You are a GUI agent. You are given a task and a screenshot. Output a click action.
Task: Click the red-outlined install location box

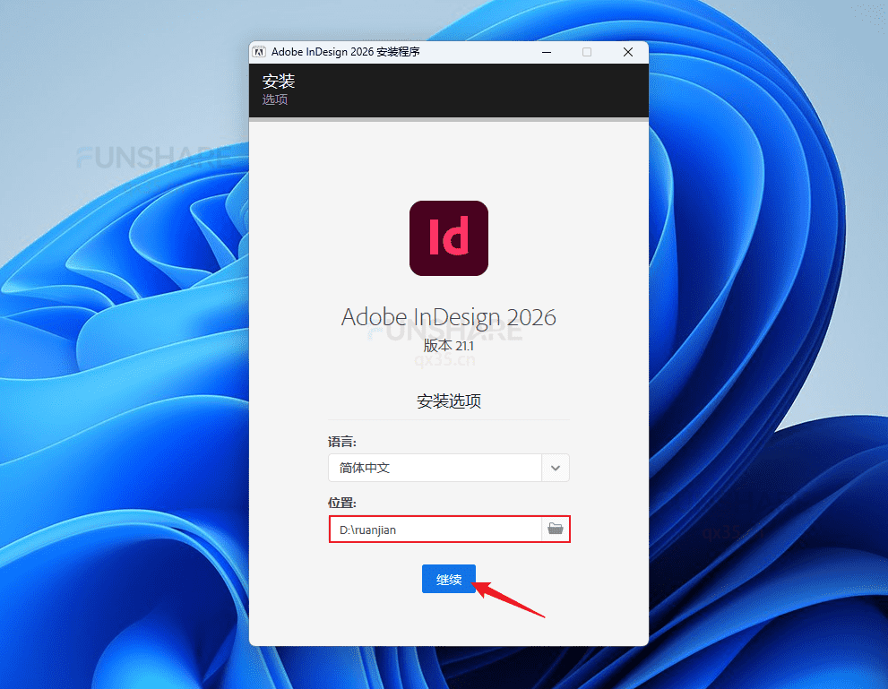[x=448, y=529]
